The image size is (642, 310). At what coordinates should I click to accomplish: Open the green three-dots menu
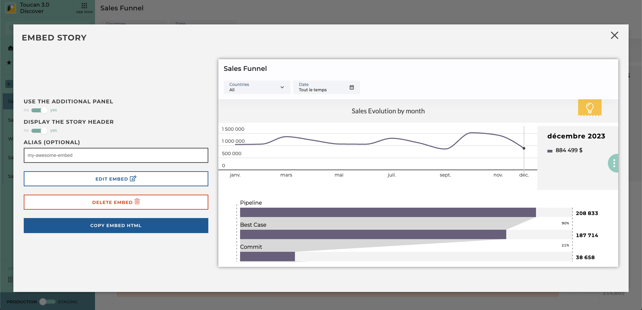click(x=614, y=163)
